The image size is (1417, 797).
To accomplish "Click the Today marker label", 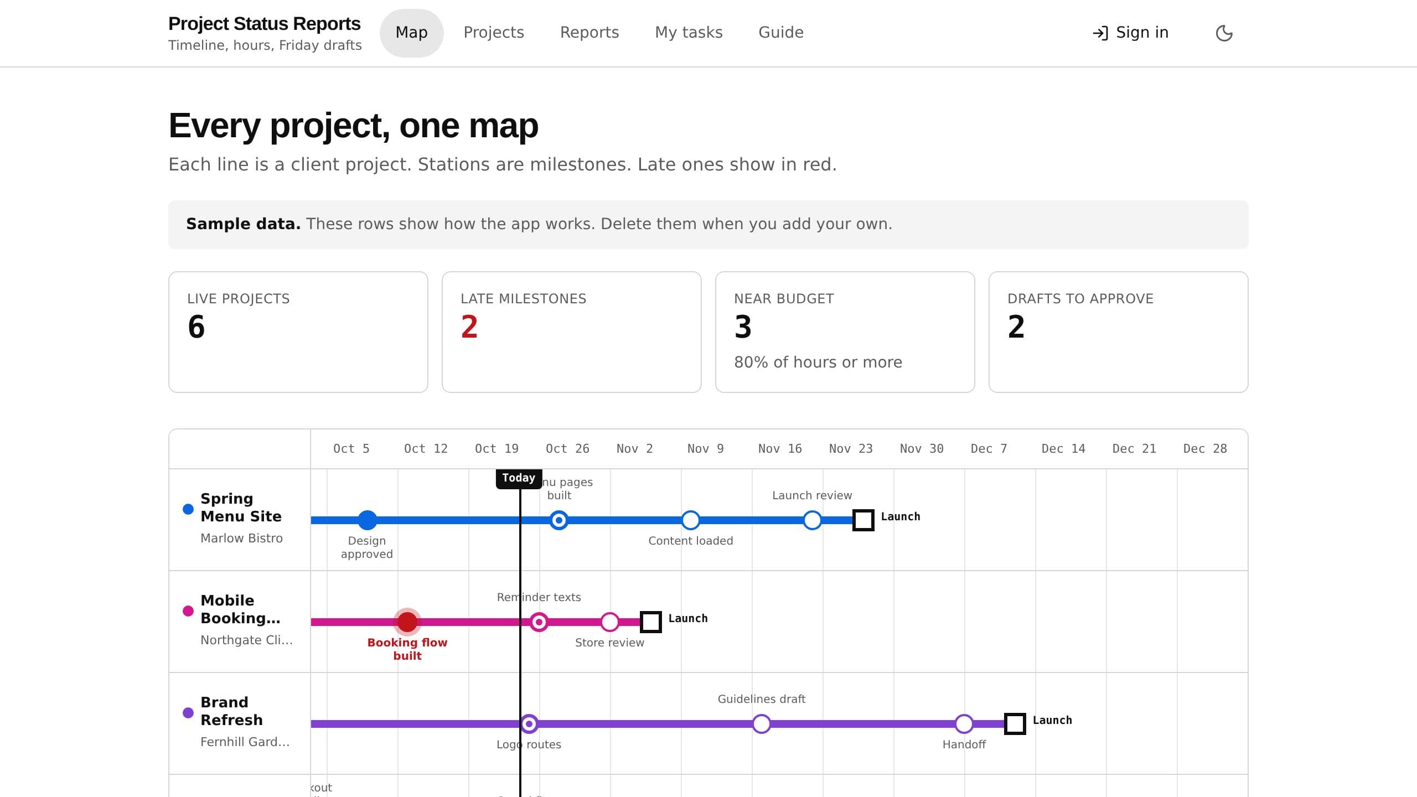I will coord(519,478).
